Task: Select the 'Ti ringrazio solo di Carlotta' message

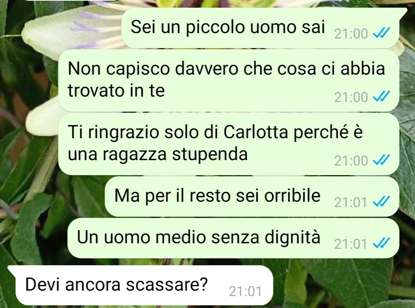Action: (228, 144)
